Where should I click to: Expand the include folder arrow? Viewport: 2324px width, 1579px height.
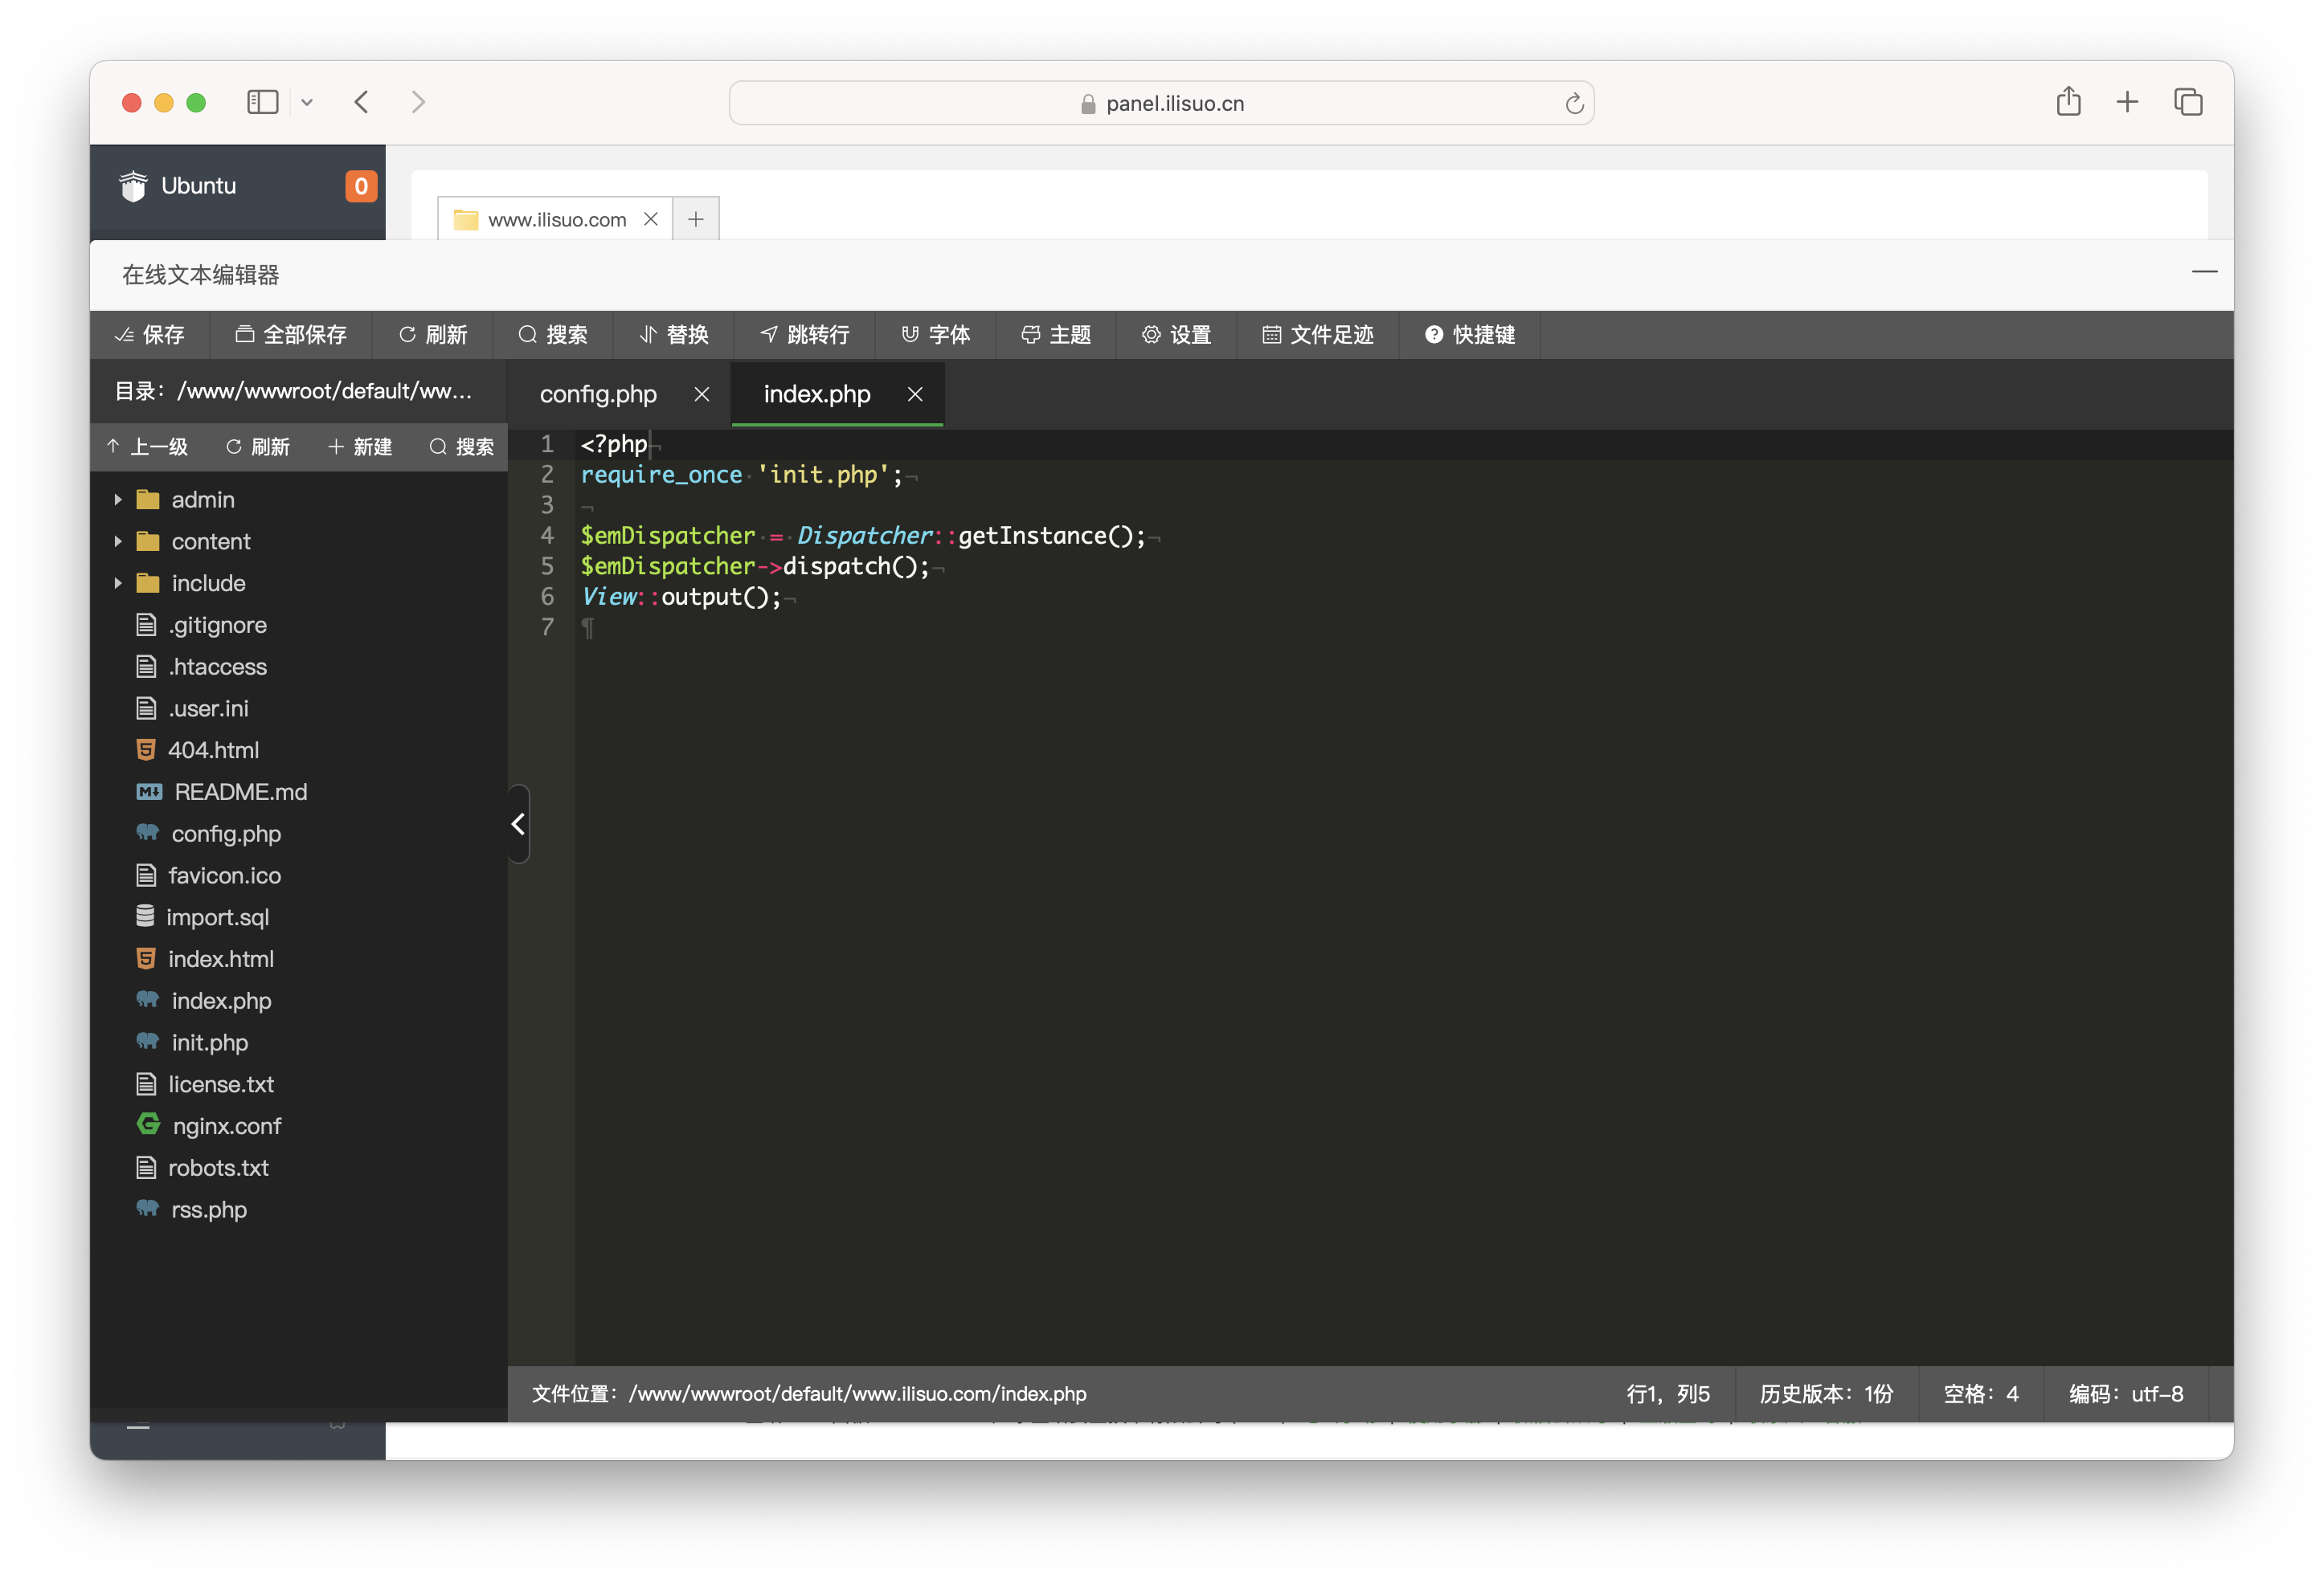(x=118, y=584)
